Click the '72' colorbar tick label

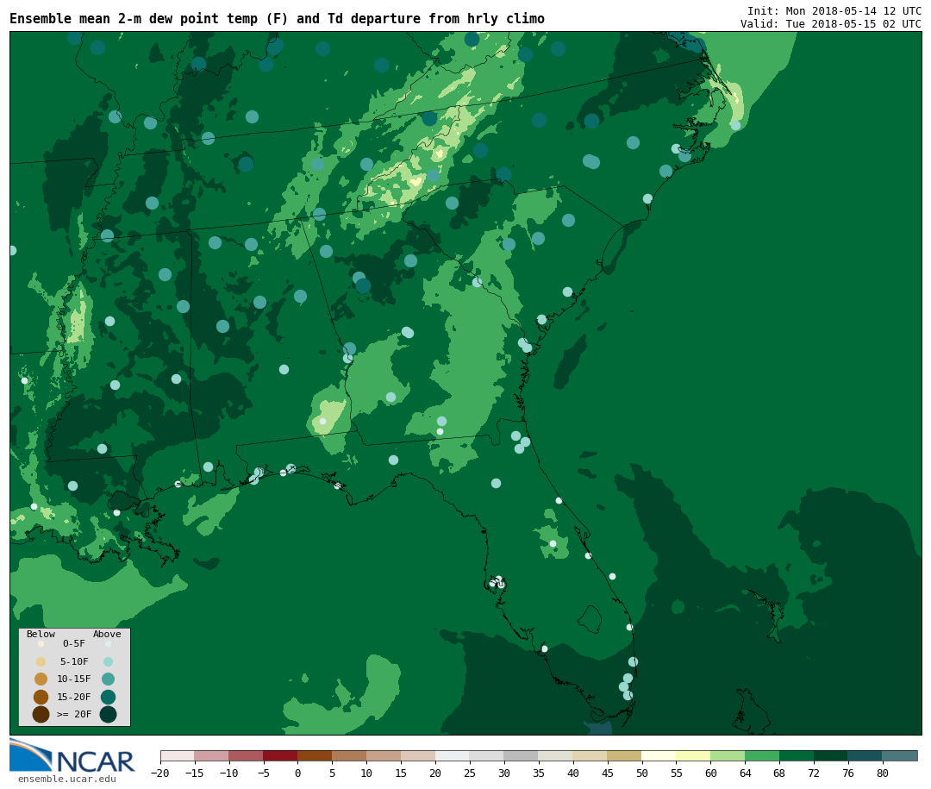tap(814, 773)
